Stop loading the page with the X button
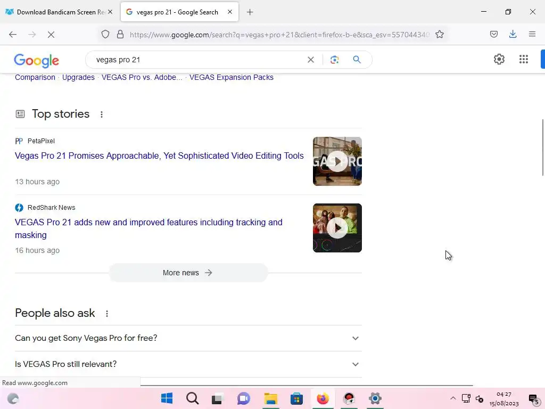This screenshot has height=409, width=545. (51, 35)
